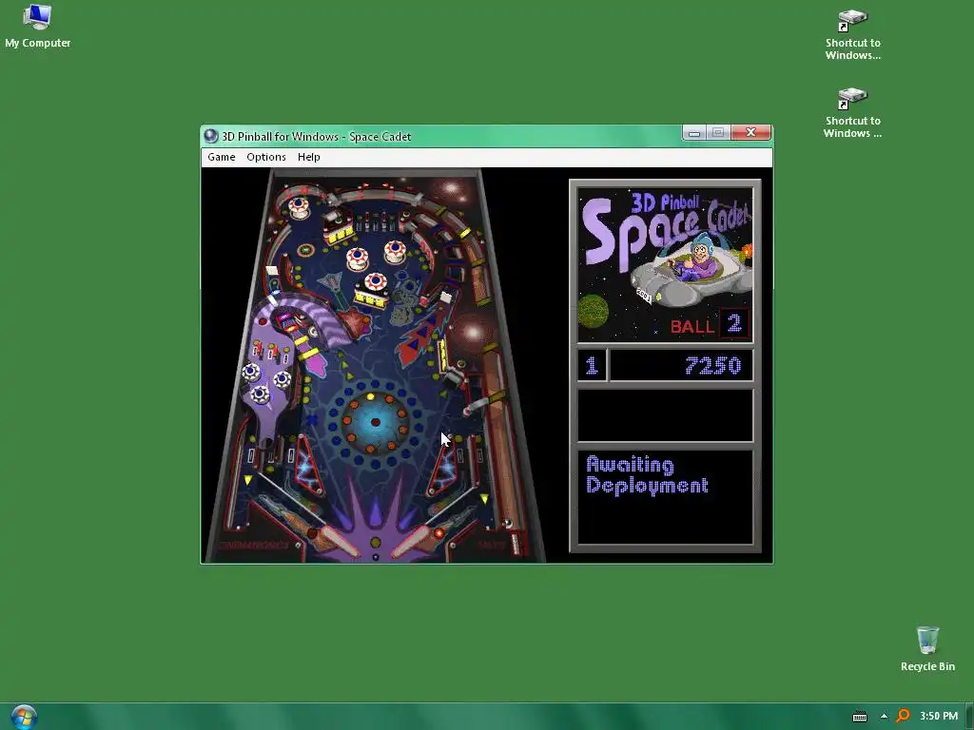Click the right blue lightning slingshot
Image resolution: width=974 pixels, height=730 pixels.
[x=445, y=466]
